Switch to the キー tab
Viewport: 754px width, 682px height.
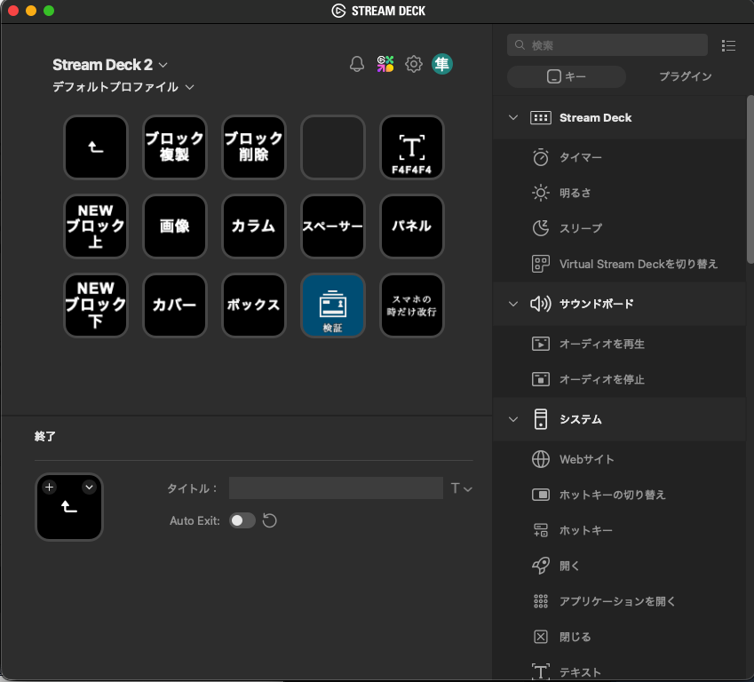tap(567, 76)
